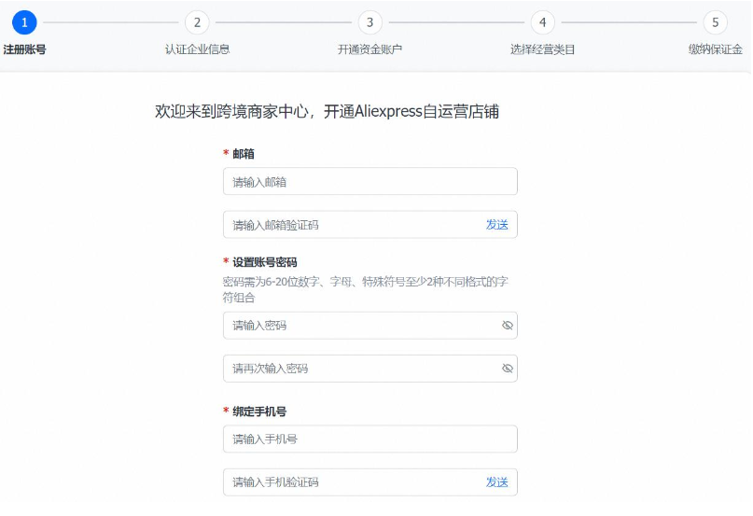Open the 开通资金账户 step label
This screenshot has height=516, width=753.
point(370,49)
